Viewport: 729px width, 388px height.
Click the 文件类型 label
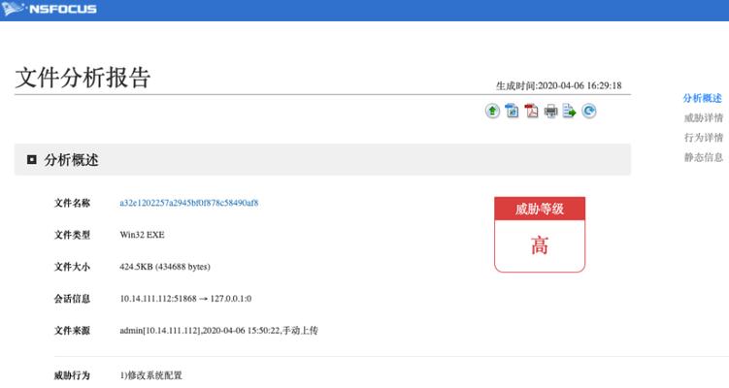click(x=72, y=235)
